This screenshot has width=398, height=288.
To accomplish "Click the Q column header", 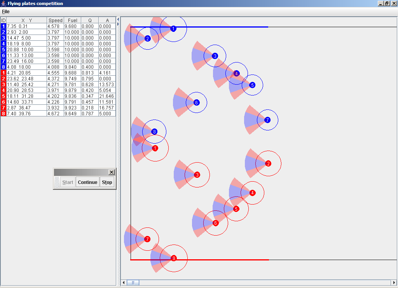I will [x=90, y=20].
